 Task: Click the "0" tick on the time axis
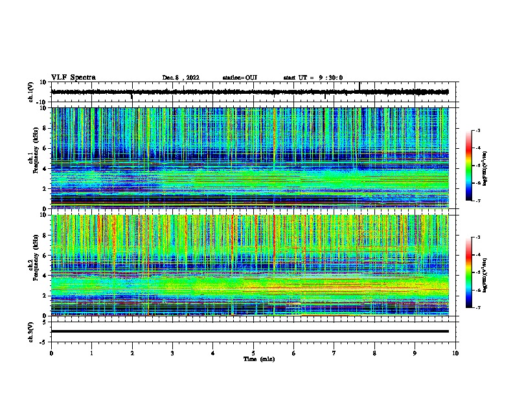[x=51, y=353]
